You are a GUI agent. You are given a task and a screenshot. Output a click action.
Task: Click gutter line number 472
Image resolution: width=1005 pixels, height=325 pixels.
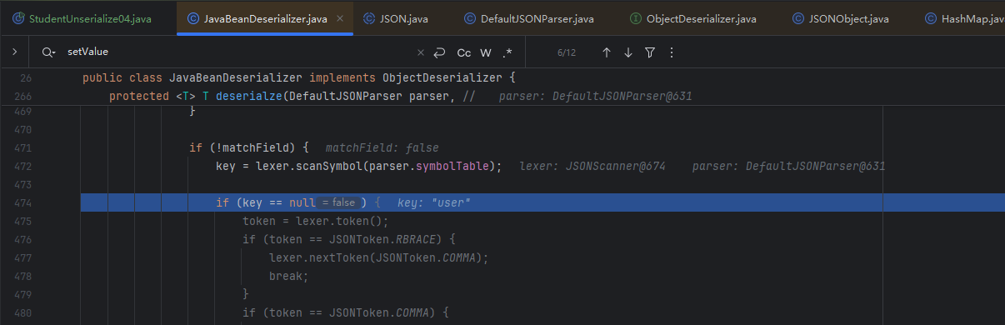[x=22, y=166]
